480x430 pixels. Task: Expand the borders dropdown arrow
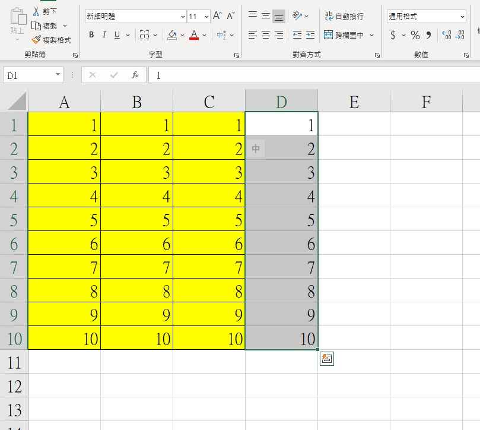155,35
